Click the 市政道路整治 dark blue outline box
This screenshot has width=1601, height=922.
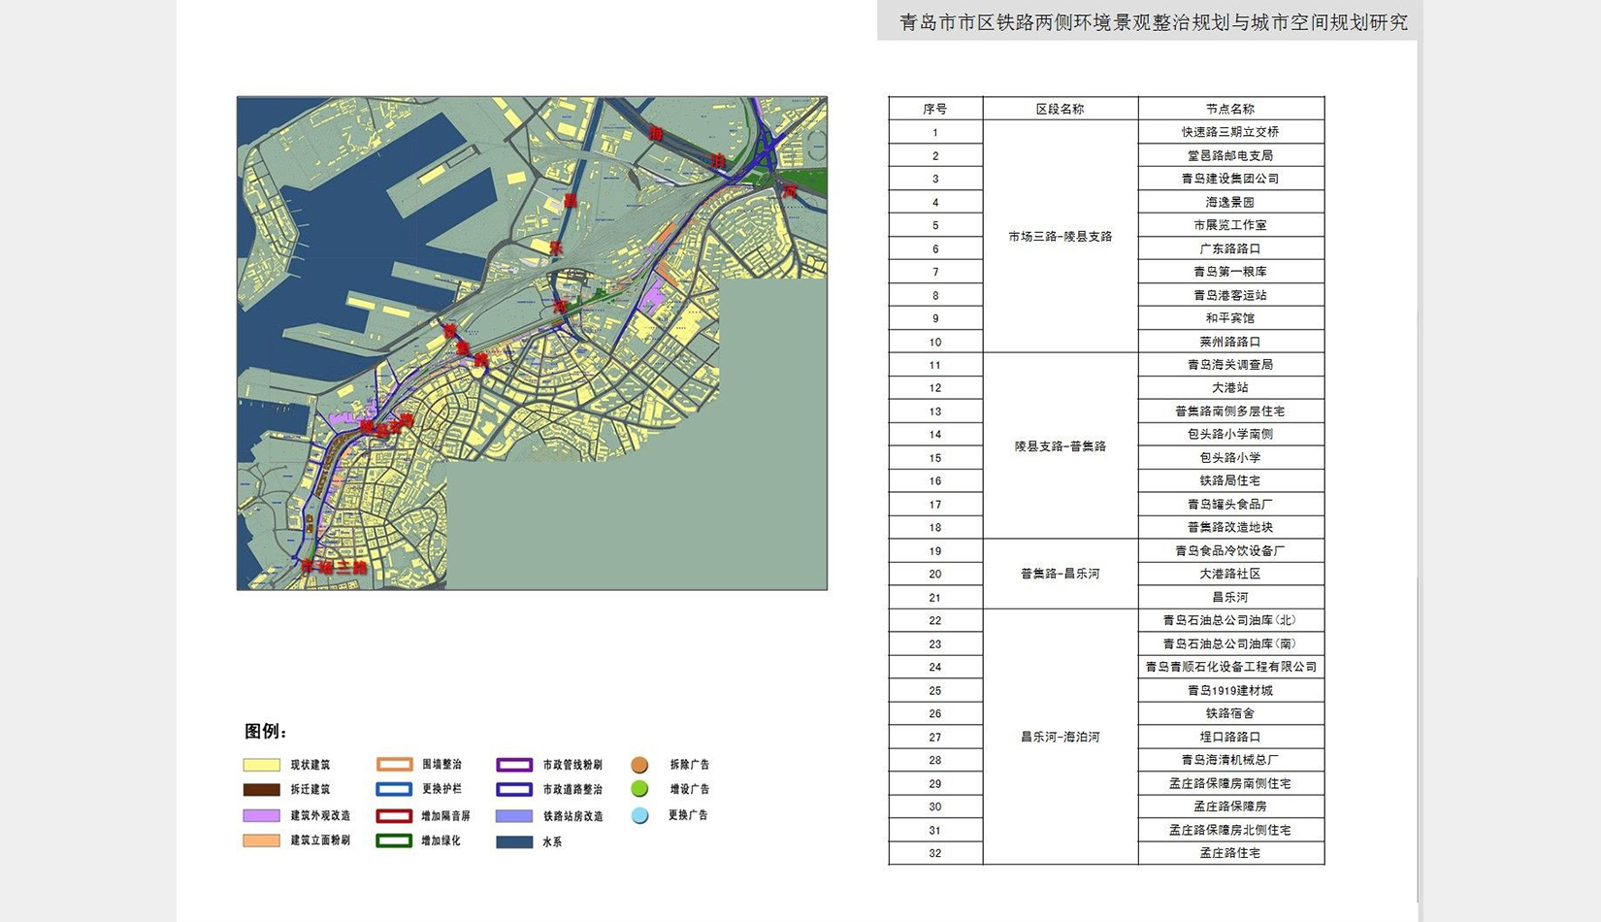coord(514,789)
